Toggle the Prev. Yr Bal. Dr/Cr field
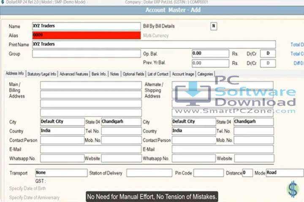 (268, 63)
